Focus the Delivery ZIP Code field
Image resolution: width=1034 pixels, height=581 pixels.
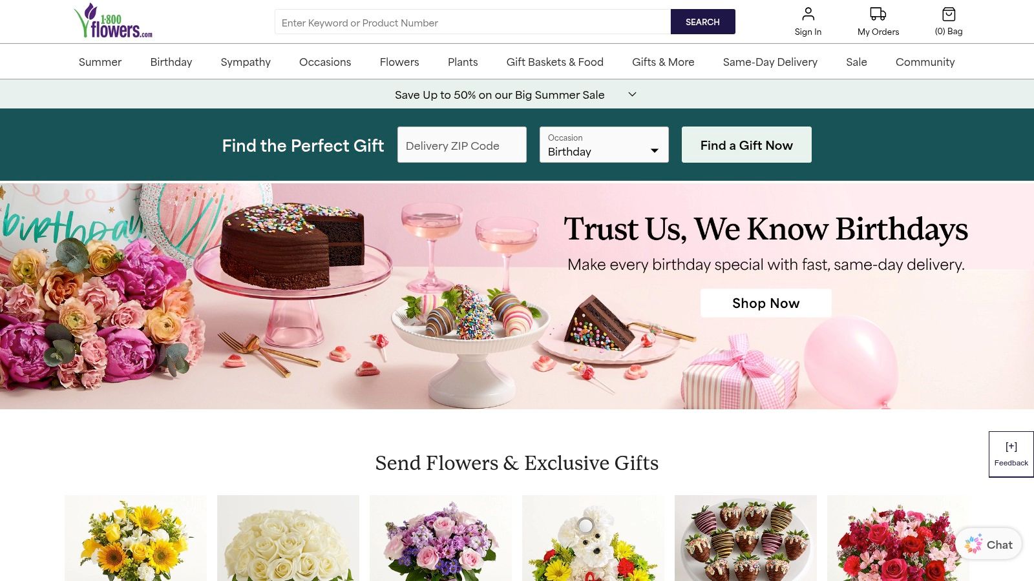coord(462,145)
